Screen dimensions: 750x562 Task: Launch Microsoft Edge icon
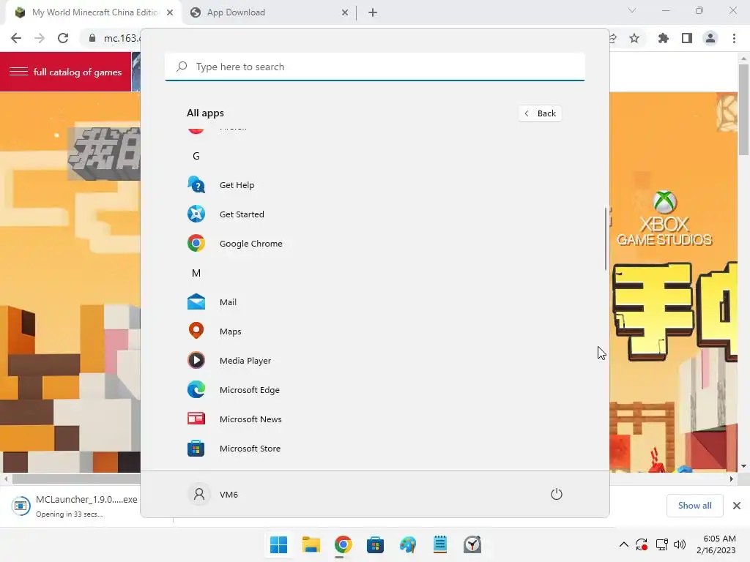tap(196, 390)
